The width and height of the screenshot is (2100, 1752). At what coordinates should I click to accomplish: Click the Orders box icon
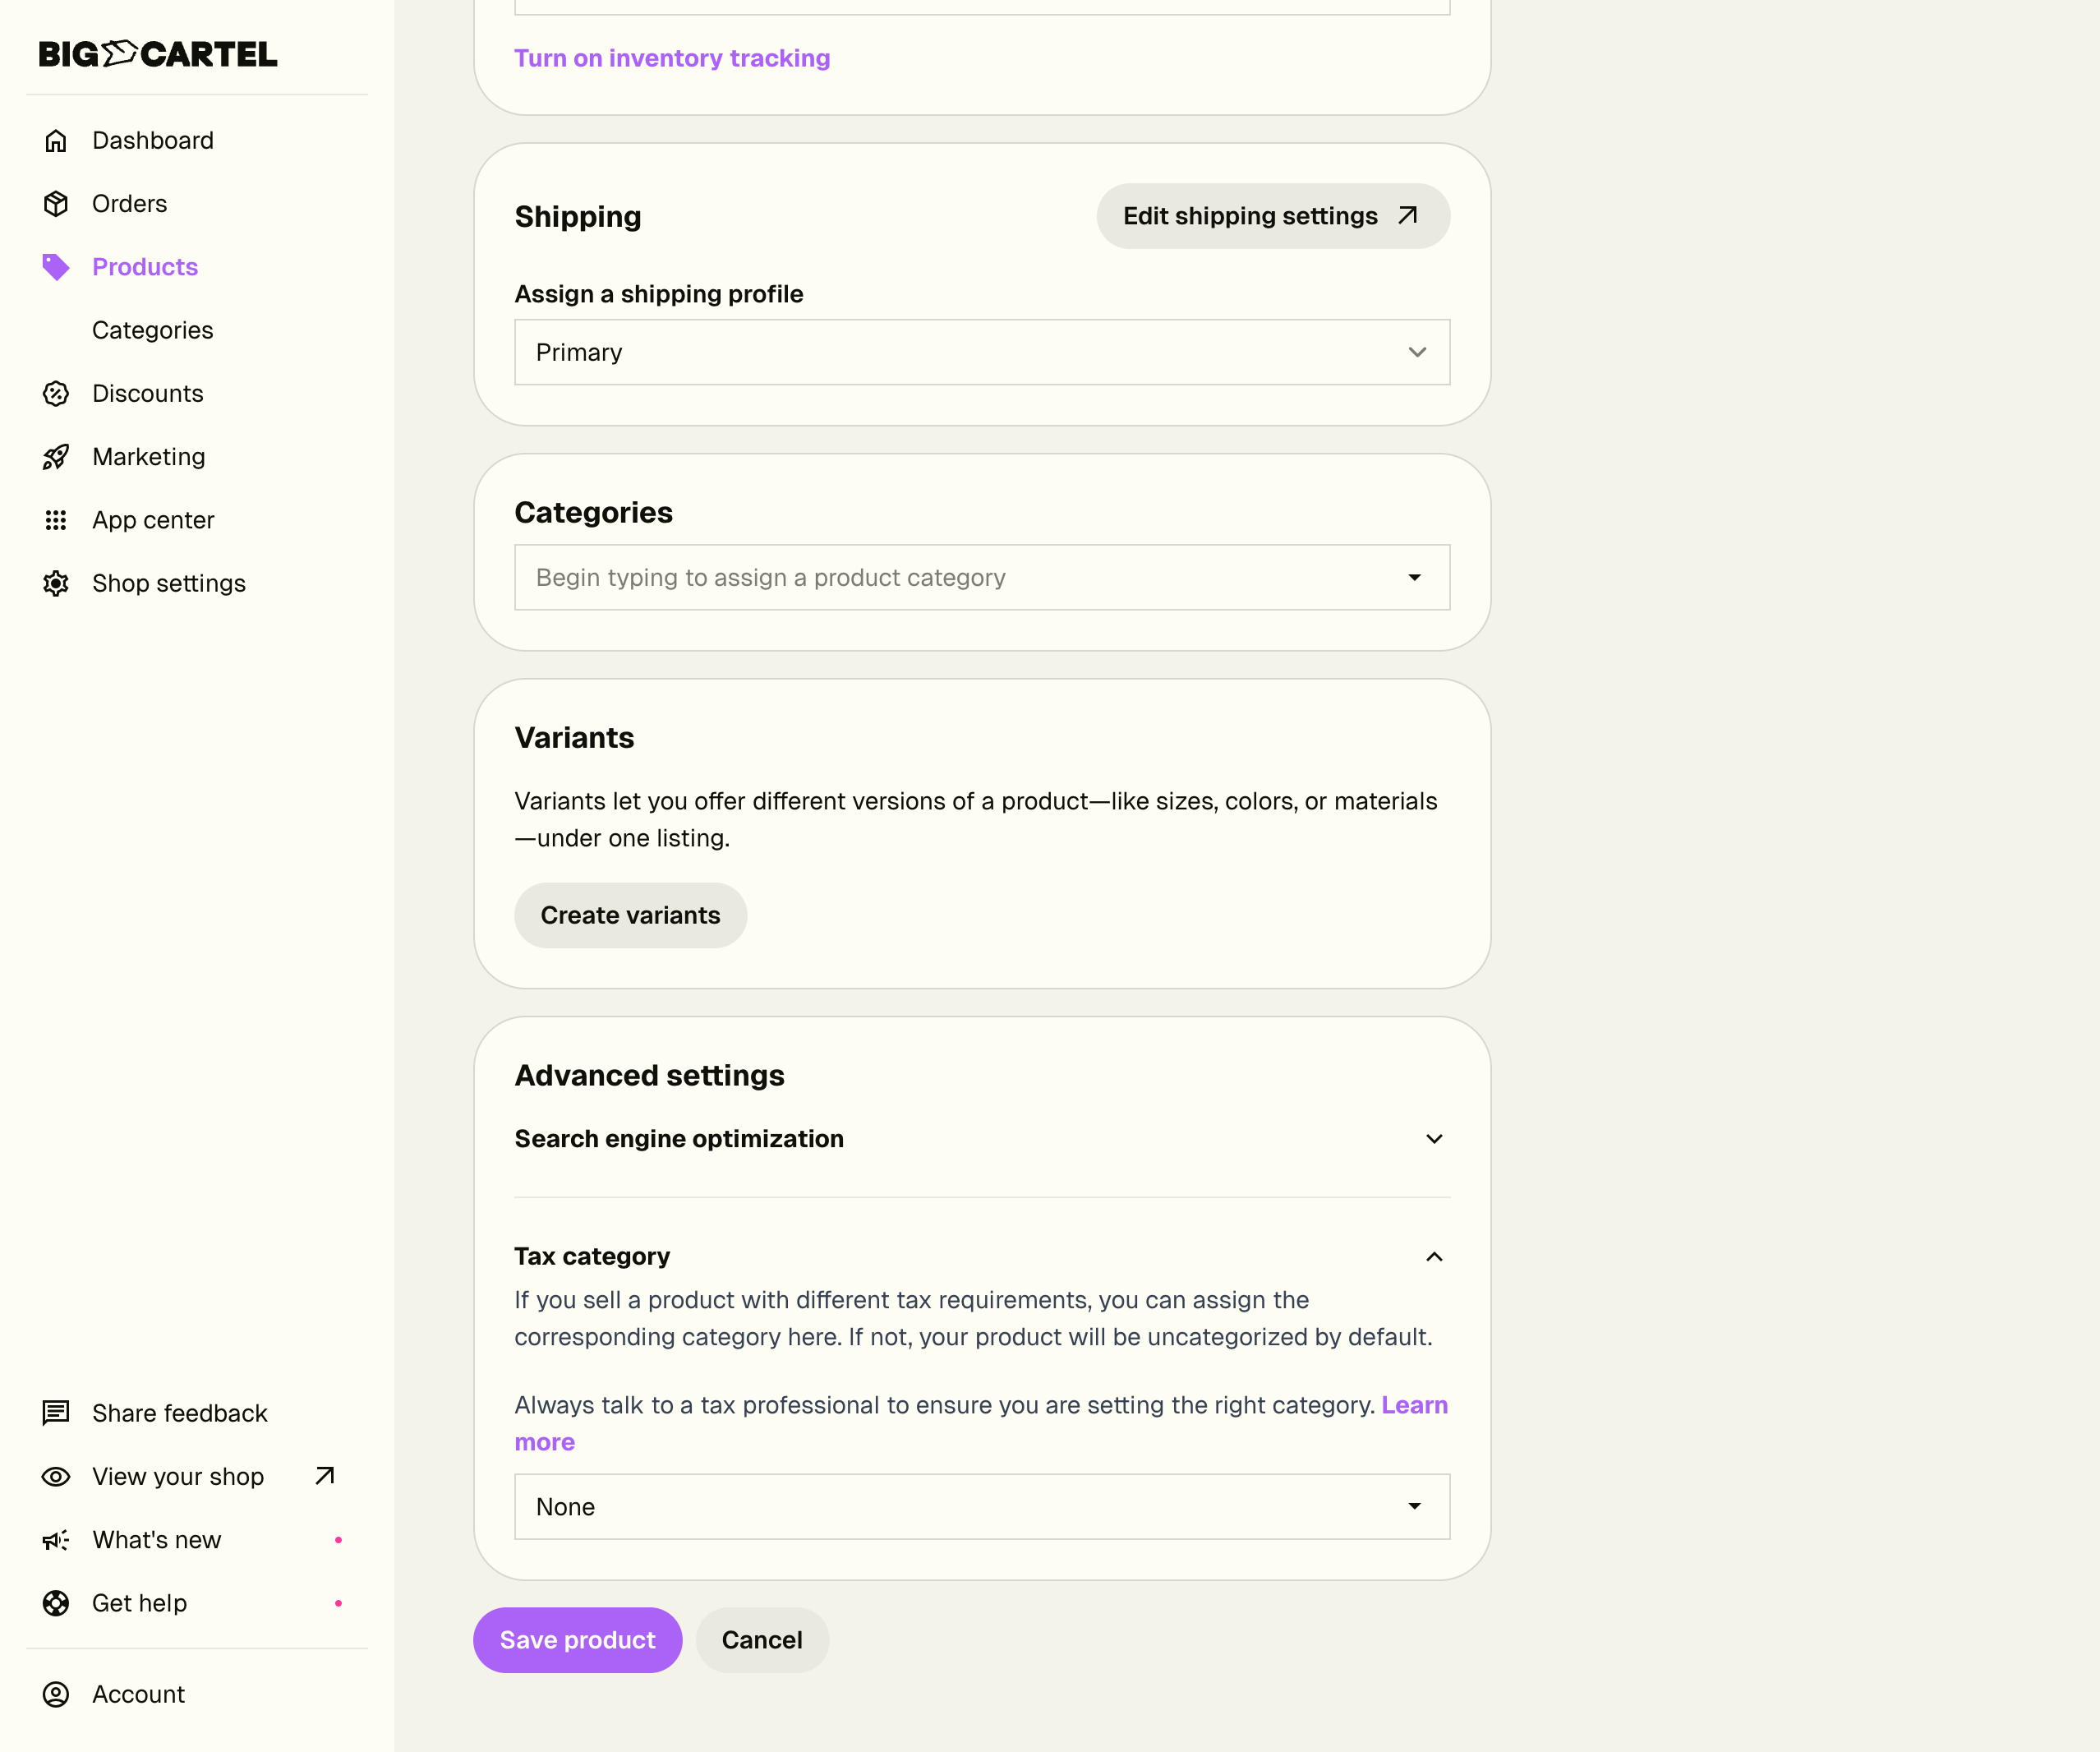56,204
